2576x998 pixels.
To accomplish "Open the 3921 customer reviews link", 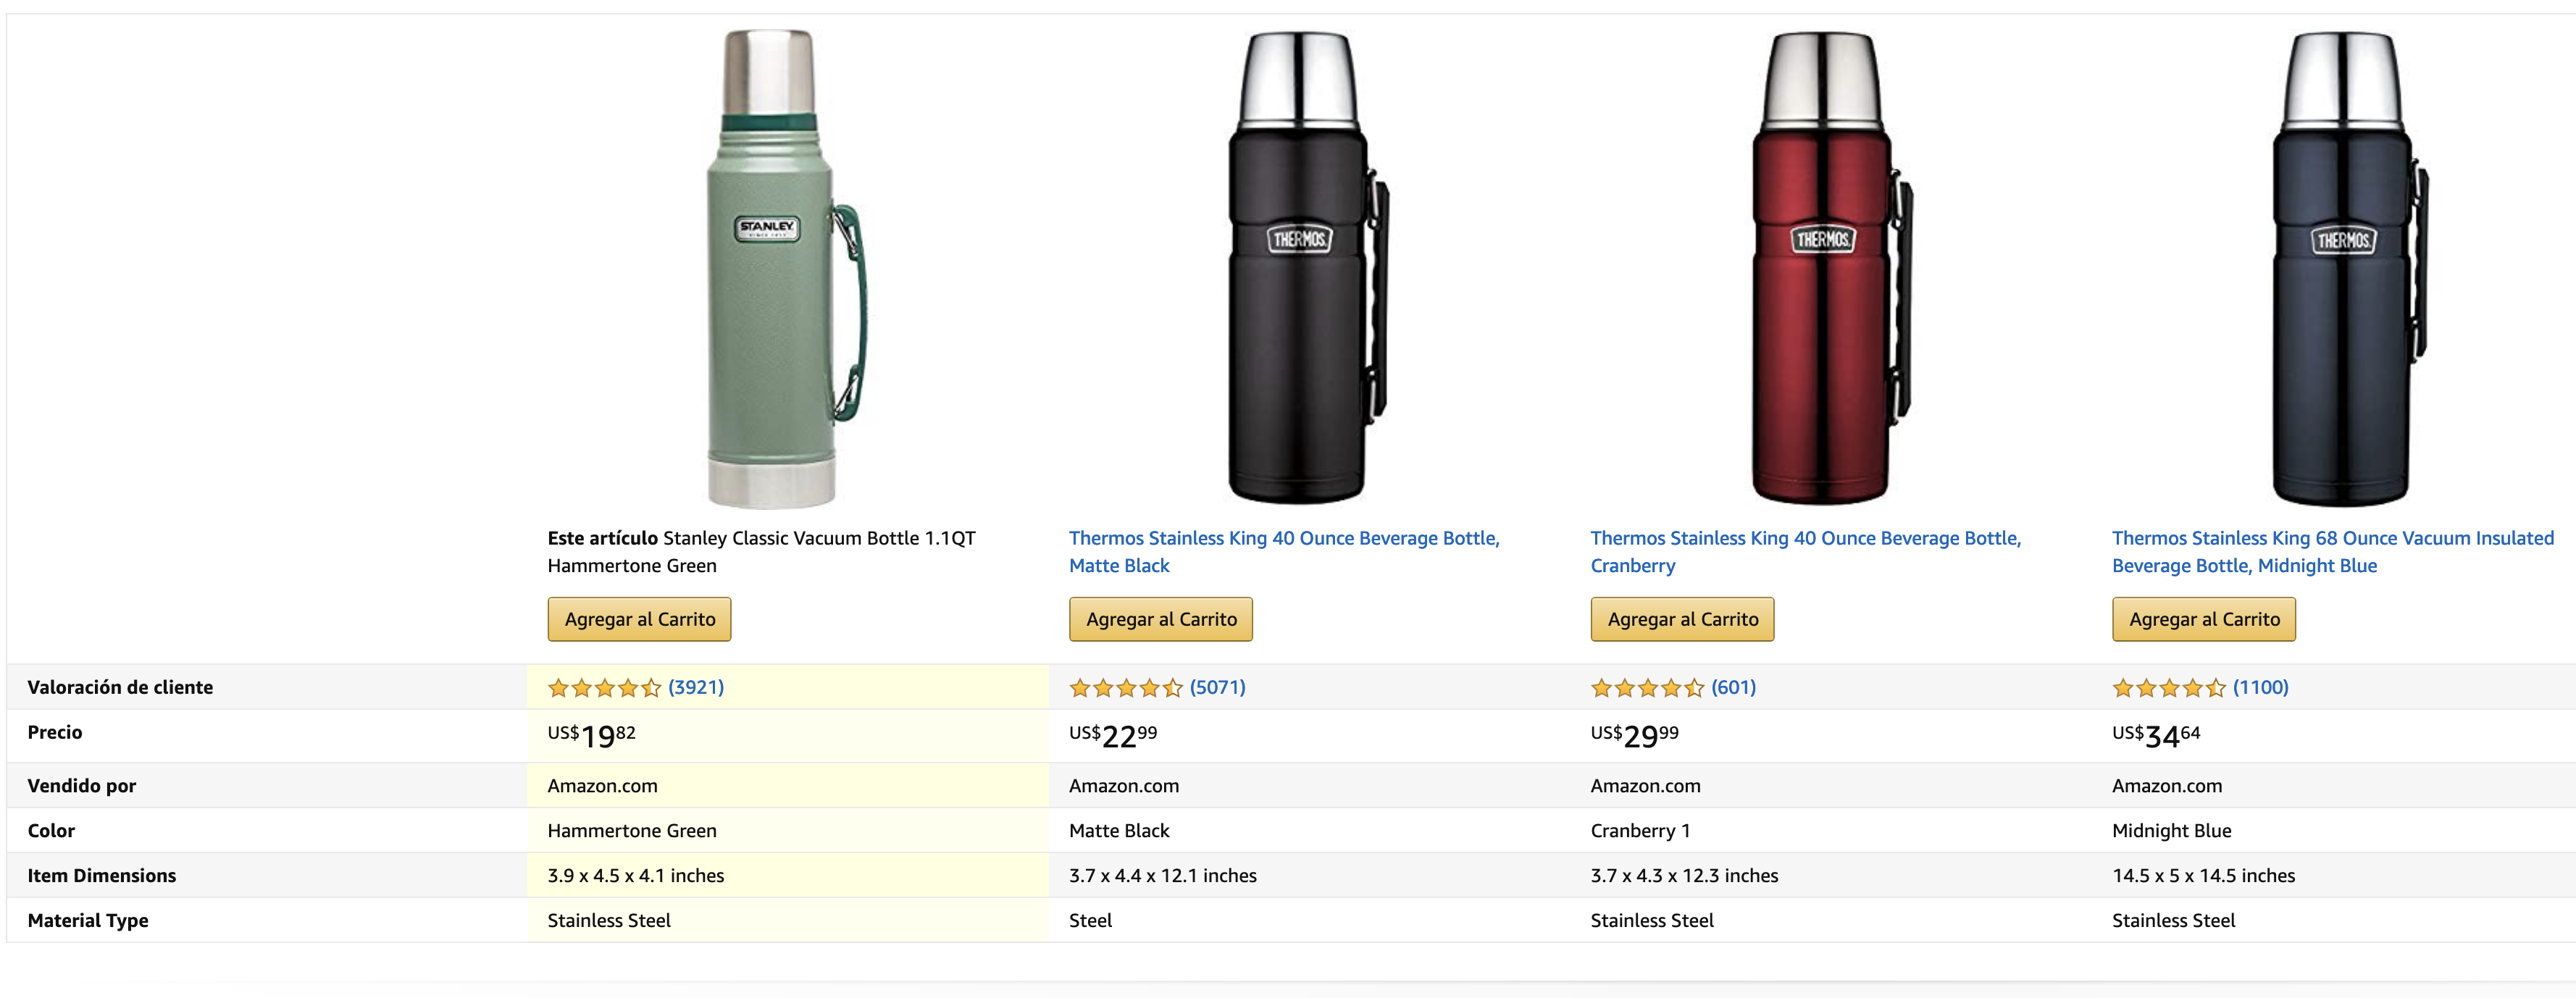I will pyautogui.click(x=696, y=687).
